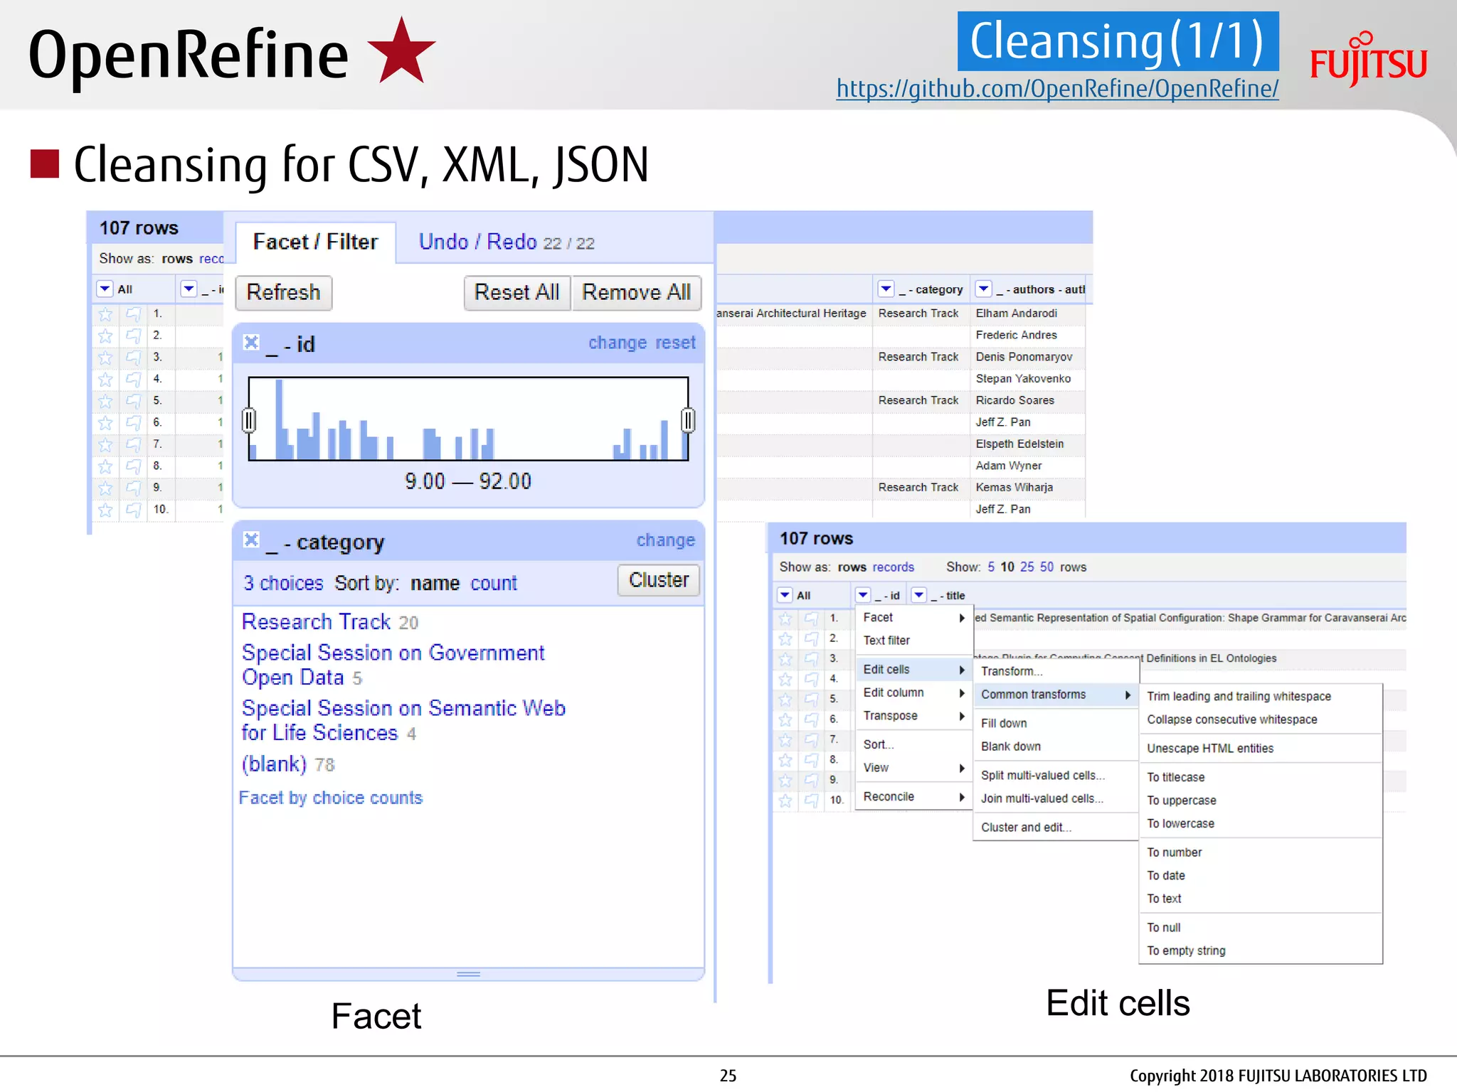The height and width of the screenshot is (1092, 1457).
Task: Choose Transform... menu item
Action: click(x=1056, y=671)
